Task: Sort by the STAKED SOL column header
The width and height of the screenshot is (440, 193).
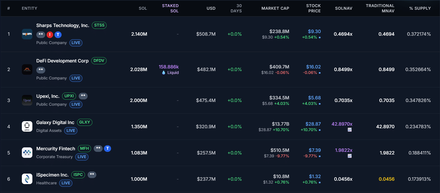Action: point(170,8)
